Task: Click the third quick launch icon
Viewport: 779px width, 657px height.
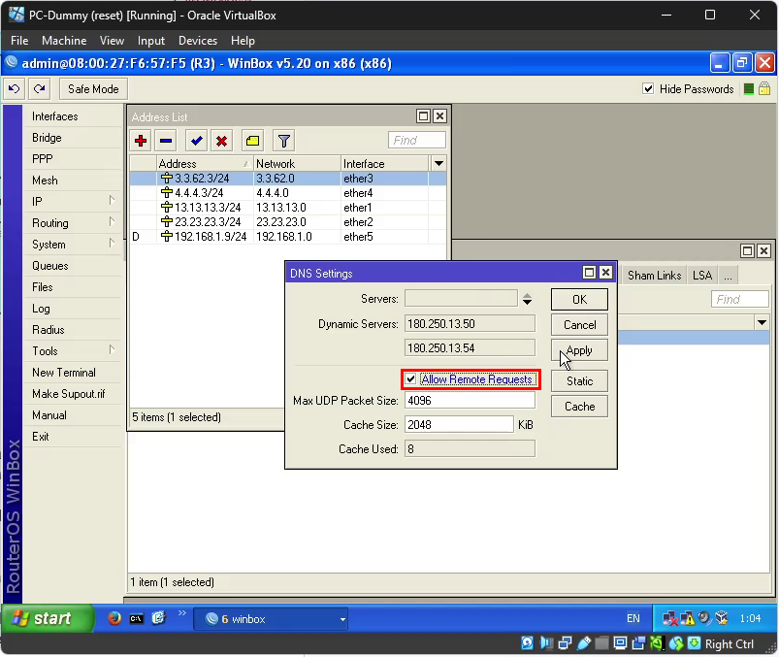Action: point(158,618)
